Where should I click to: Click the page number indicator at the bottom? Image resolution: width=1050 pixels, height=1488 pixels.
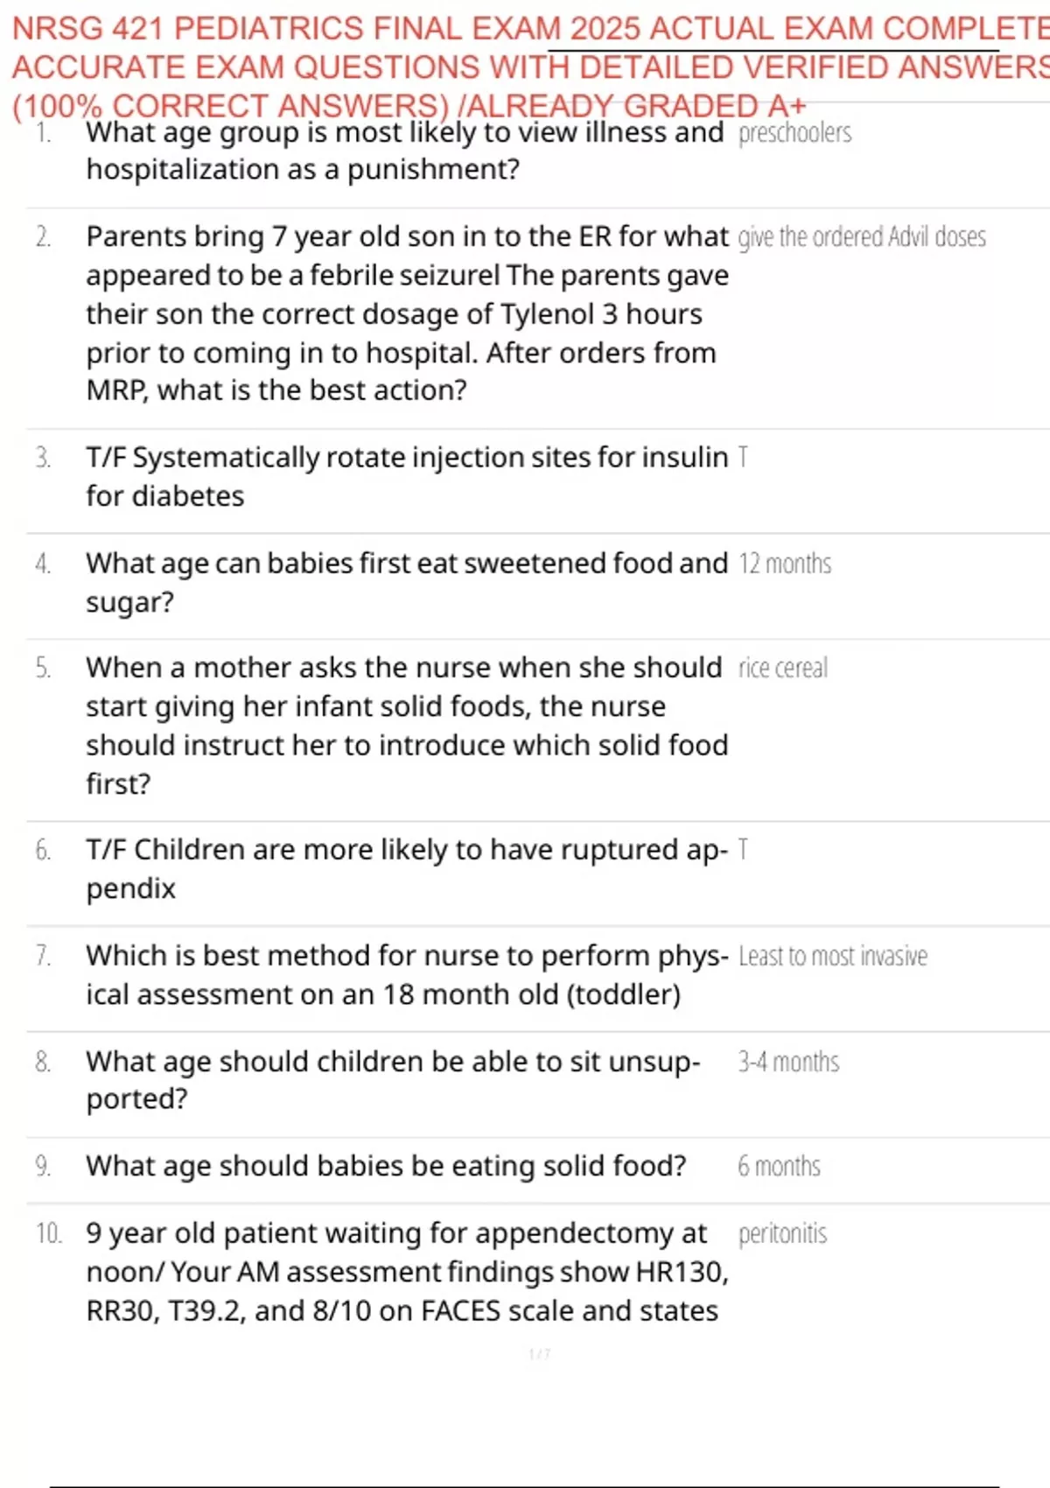pos(539,1354)
